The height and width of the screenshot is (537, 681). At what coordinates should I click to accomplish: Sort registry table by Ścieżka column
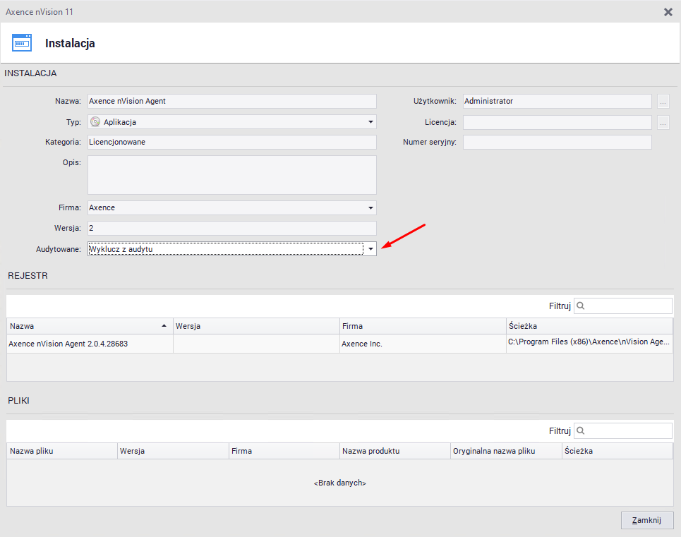589,326
